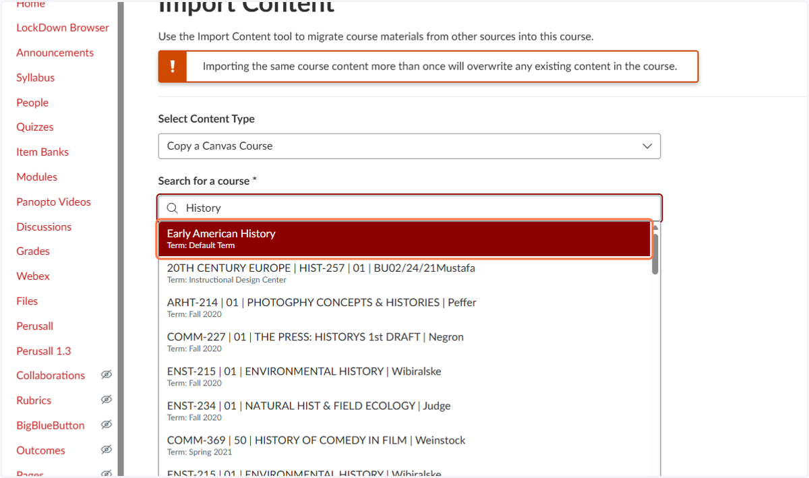The image size is (809, 478).
Task: Pick COMM-369 HISTORY OF COMEDY IN FILM
Action: [405, 445]
